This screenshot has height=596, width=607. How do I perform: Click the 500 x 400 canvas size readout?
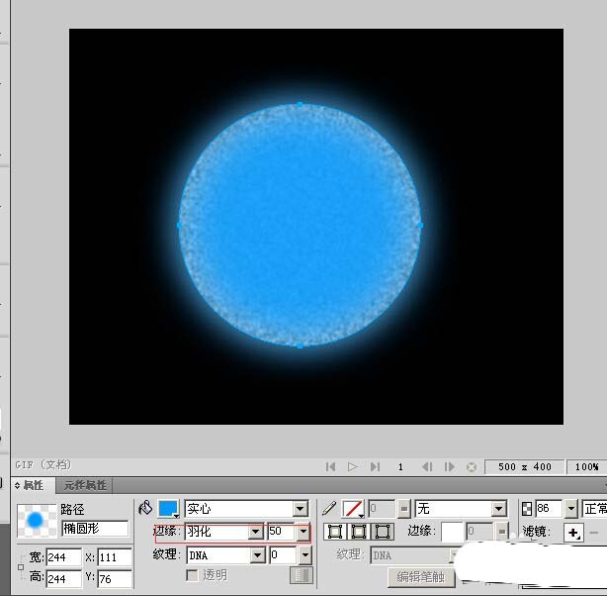[x=524, y=467]
